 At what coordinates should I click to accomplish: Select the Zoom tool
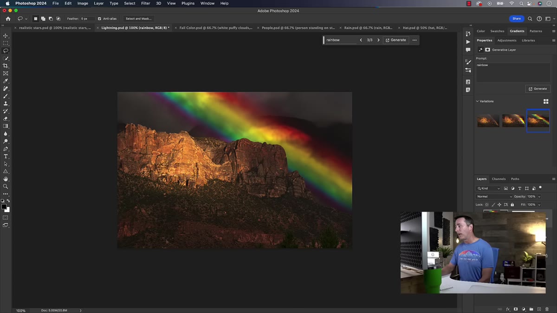(x=6, y=186)
